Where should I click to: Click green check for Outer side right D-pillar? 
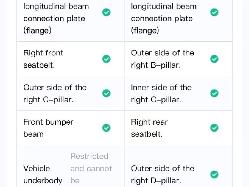coord(214,175)
